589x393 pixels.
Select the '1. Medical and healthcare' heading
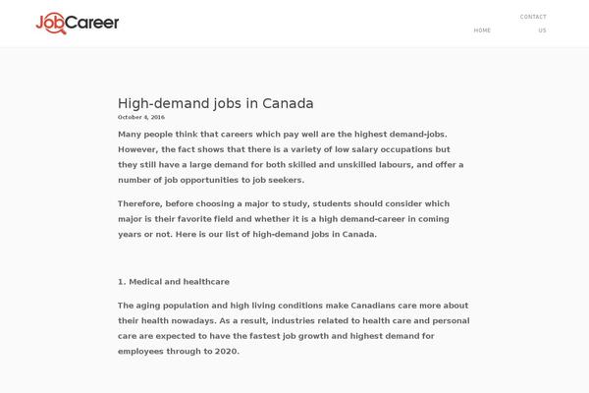(x=174, y=282)
